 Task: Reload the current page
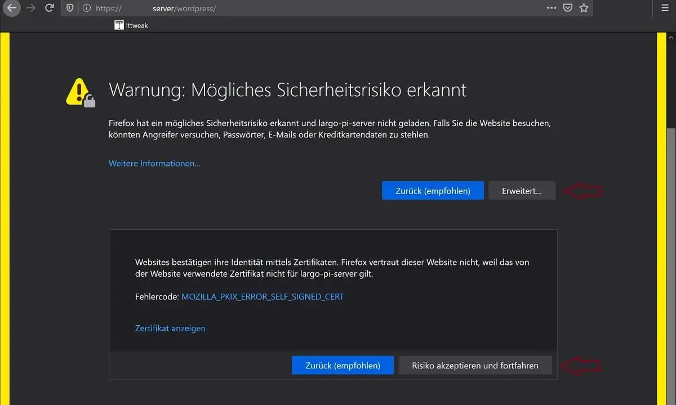click(x=50, y=8)
